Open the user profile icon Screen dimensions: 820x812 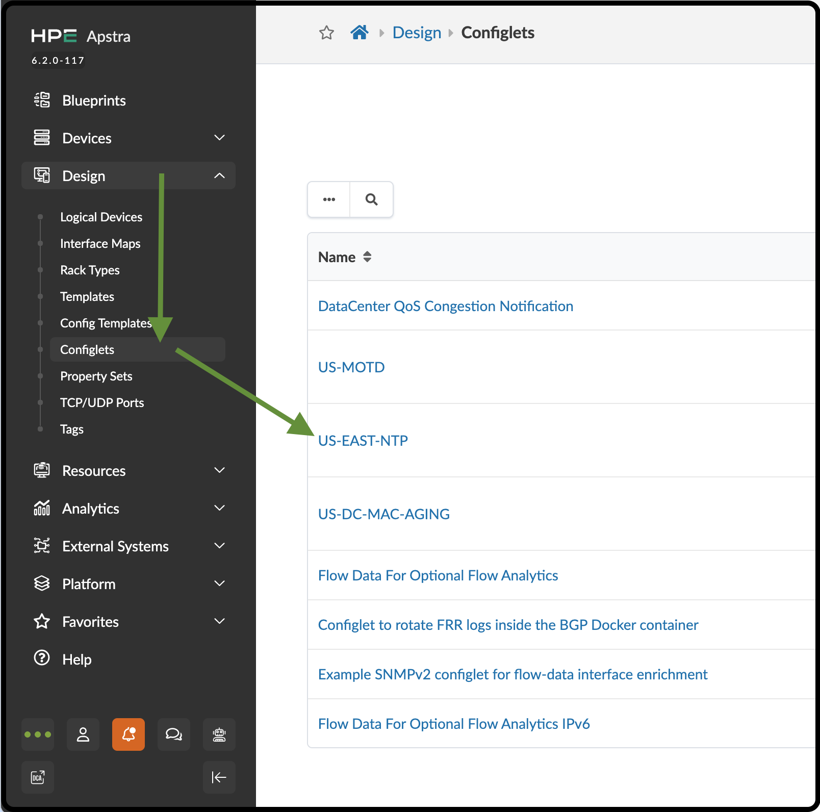click(x=83, y=734)
